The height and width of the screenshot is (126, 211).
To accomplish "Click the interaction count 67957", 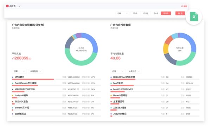I will point(188,89).
